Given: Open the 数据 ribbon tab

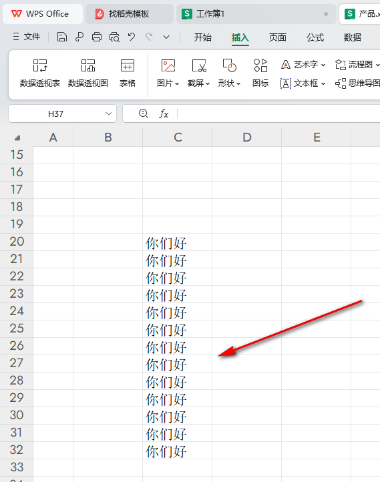Looking at the screenshot, I should click(353, 37).
